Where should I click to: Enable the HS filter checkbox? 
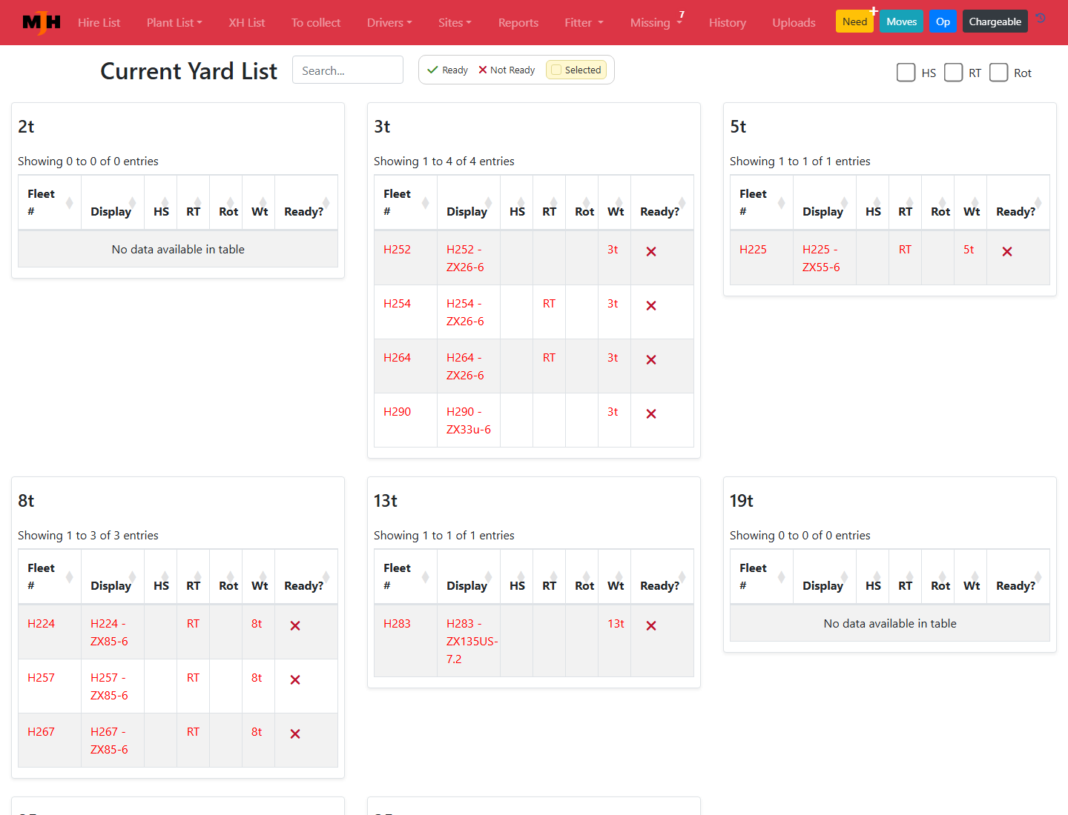906,73
